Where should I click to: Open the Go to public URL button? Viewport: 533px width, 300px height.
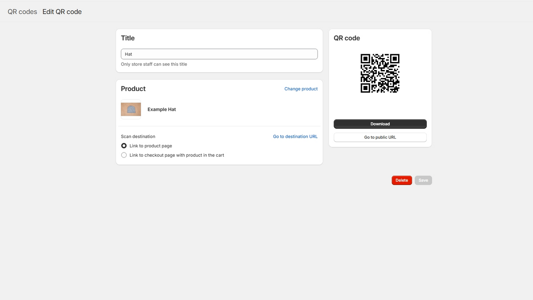[380, 137]
